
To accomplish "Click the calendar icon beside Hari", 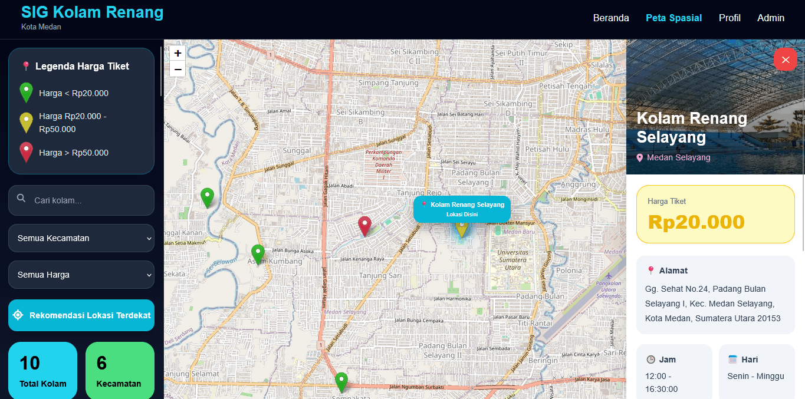I will coord(733,360).
